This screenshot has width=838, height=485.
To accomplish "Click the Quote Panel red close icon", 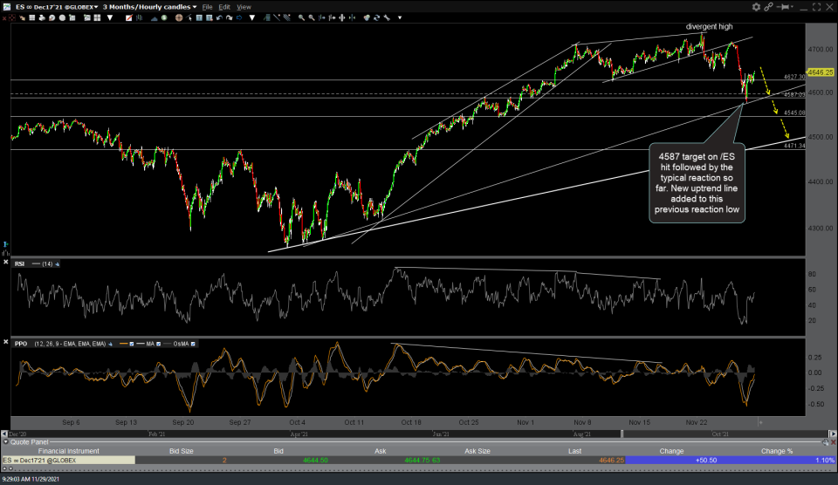I will (833, 442).
